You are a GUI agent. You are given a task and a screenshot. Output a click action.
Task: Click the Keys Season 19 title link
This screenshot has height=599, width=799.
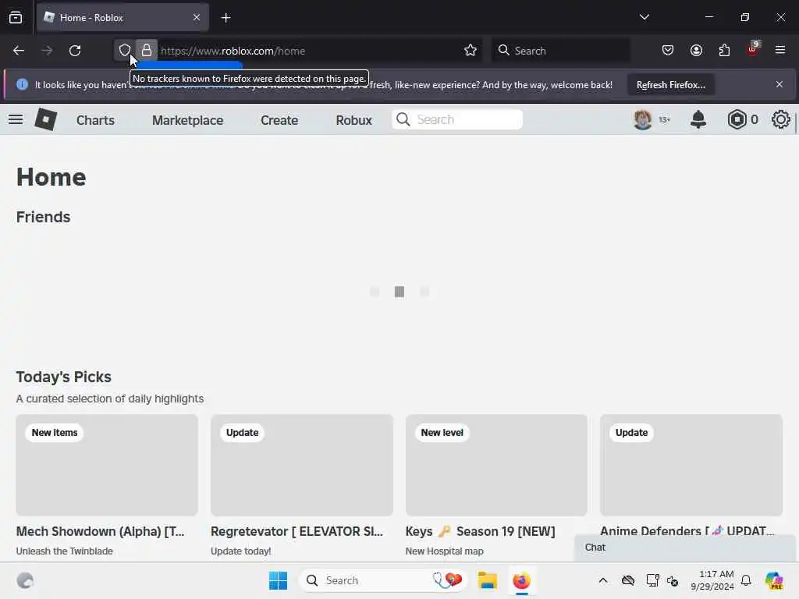point(480,531)
